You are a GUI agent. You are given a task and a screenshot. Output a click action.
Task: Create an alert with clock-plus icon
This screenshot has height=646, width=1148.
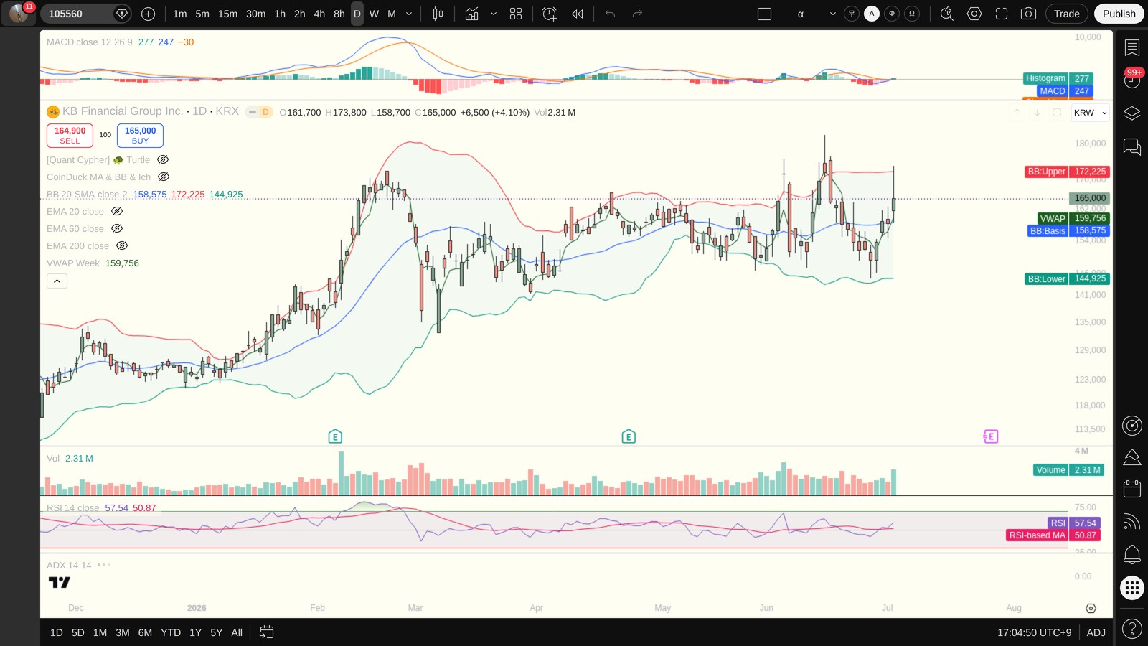click(x=550, y=14)
